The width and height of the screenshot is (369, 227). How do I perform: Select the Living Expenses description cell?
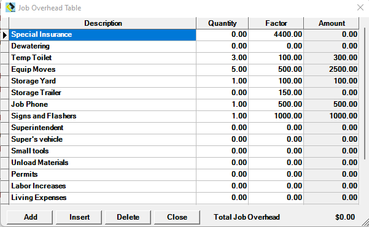coord(103,198)
